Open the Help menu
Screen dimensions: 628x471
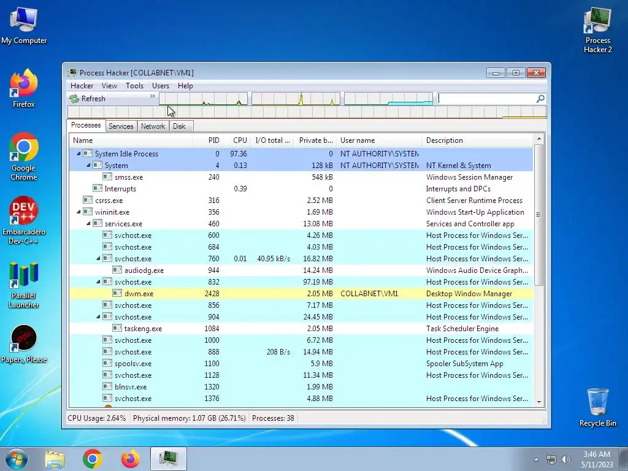point(185,86)
